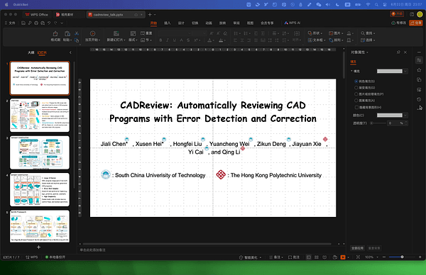Toggle hide background graphics checkbox
Screen dimensions: 426x275
pos(356,108)
